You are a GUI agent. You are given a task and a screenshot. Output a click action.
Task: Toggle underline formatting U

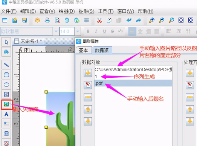pos(104,31)
